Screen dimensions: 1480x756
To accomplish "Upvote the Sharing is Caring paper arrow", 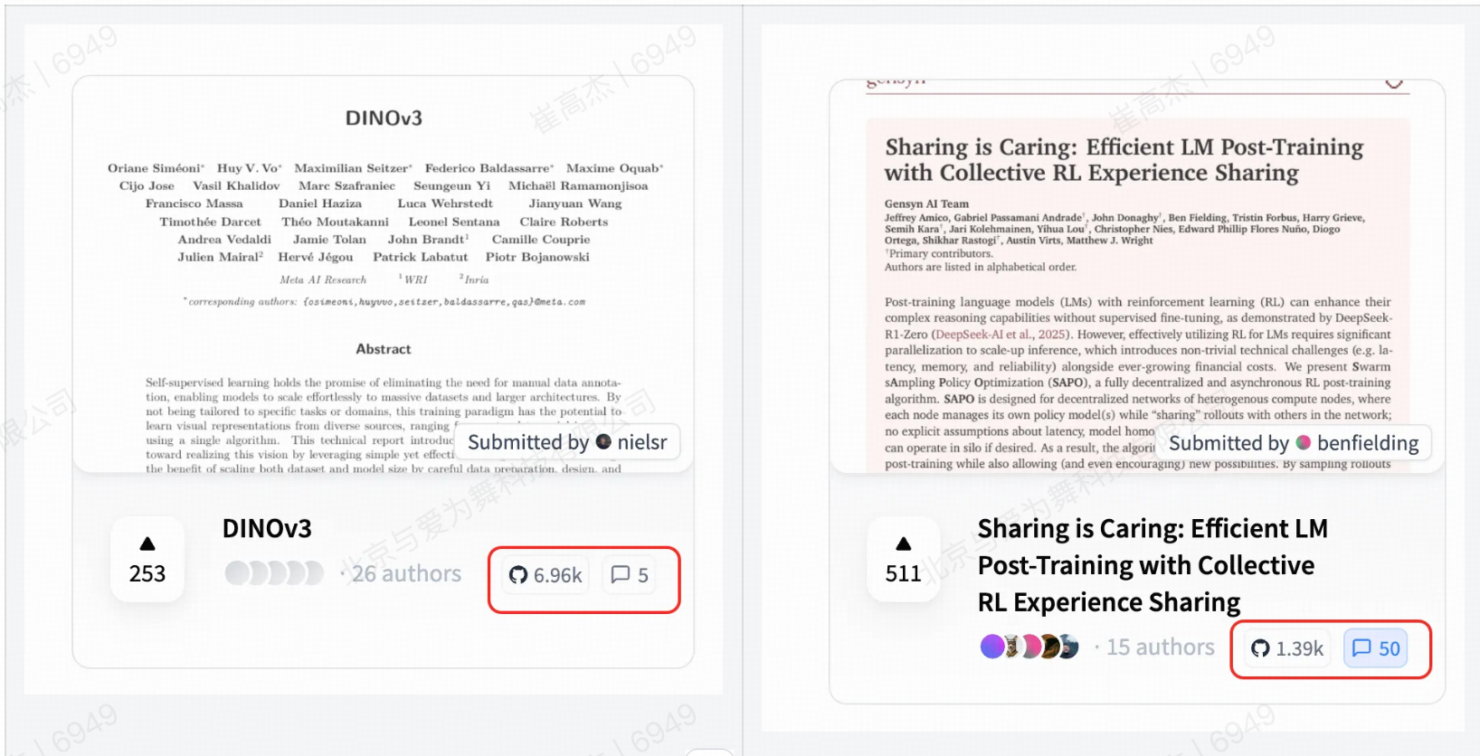I will (903, 543).
